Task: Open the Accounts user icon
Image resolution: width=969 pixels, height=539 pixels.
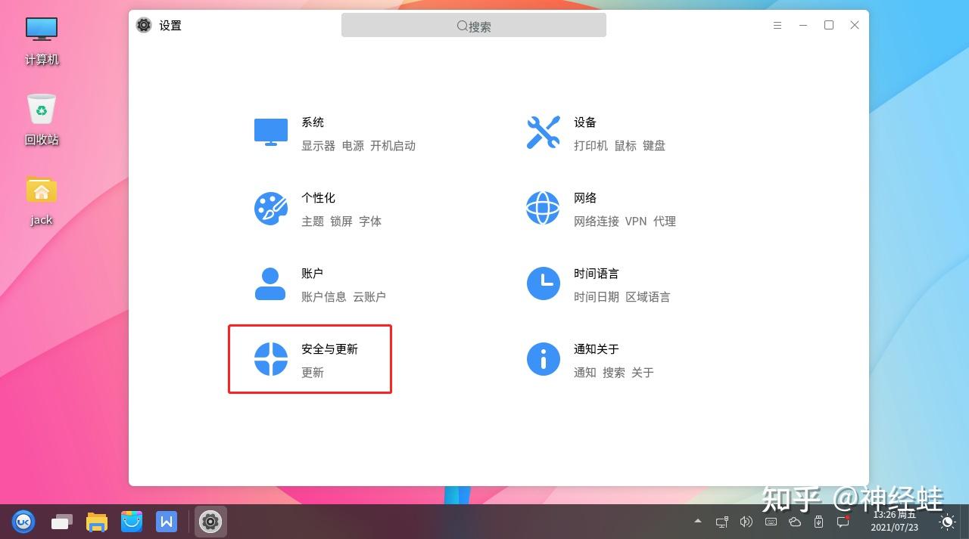Action: click(270, 283)
